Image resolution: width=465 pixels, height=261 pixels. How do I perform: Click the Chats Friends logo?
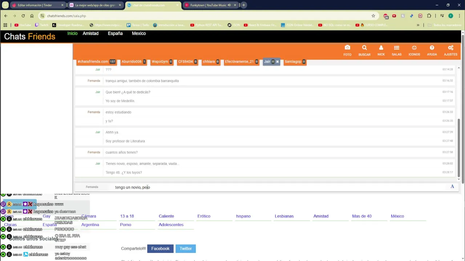point(30,37)
